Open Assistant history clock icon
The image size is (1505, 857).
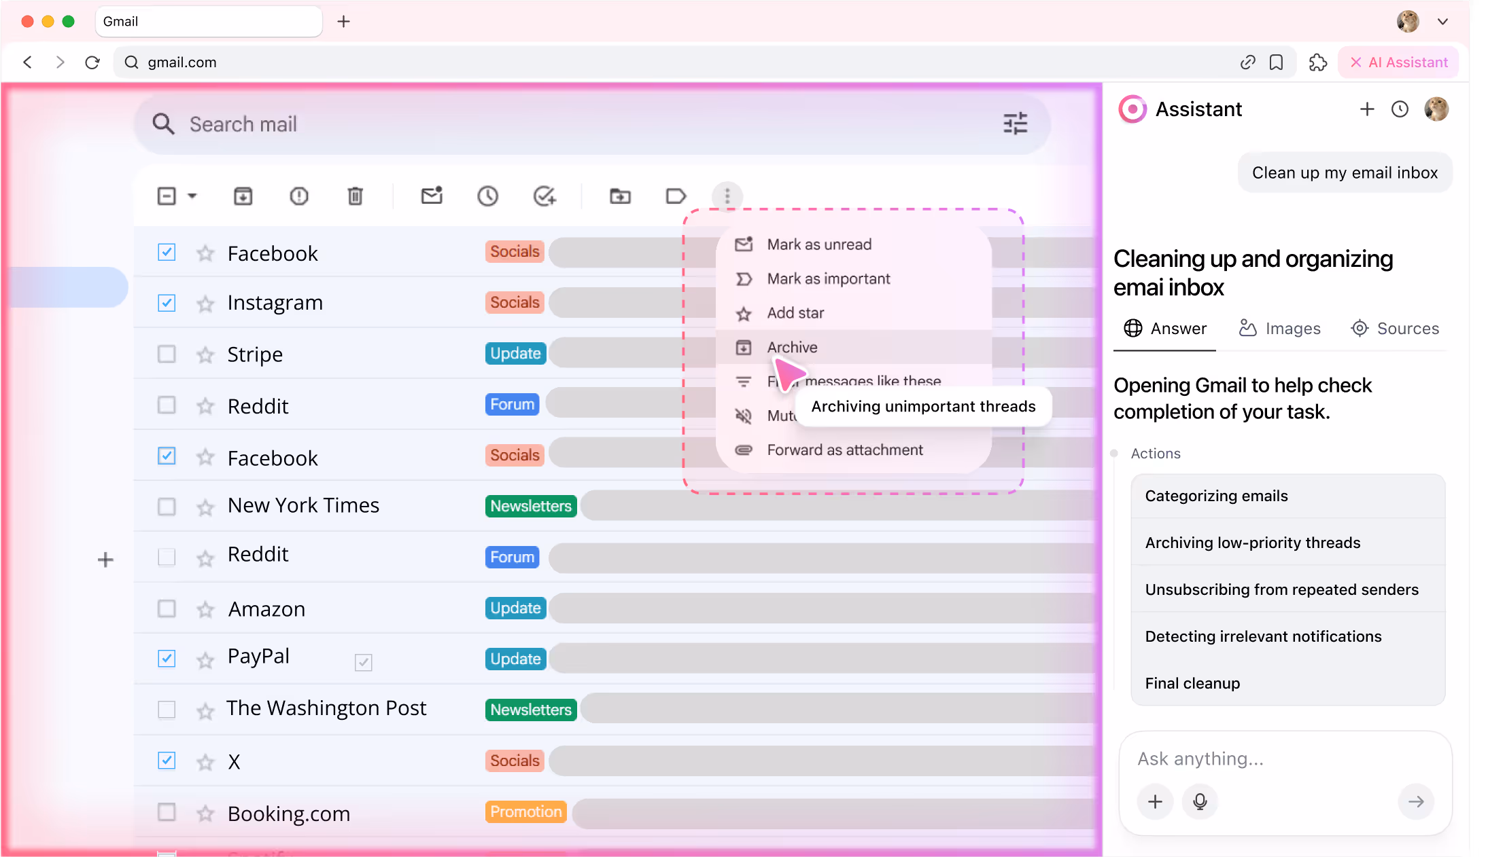click(x=1400, y=109)
